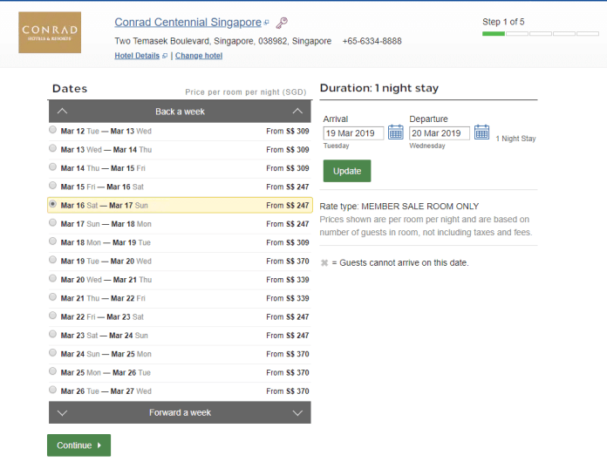This screenshot has height=462, width=607.
Task: Click the Rate type: MEMBER SALE ROOM ONLY text
Action: (x=399, y=207)
